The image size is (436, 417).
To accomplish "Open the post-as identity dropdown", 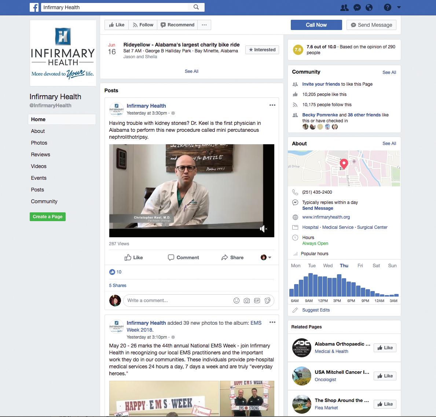I will click(x=266, y=257).
